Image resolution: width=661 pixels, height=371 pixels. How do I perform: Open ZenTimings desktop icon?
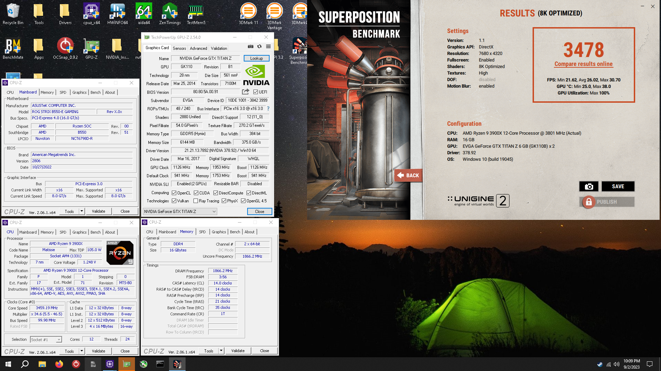170,14
